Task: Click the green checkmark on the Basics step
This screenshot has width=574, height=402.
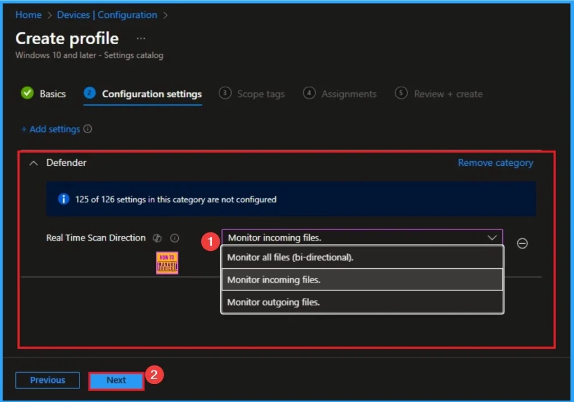Action: [x=27, y=93]
